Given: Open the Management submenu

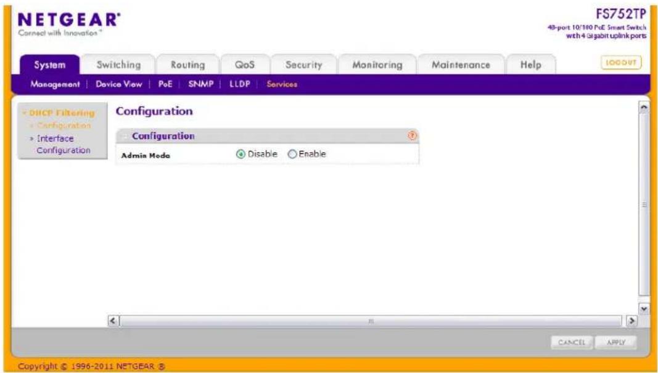Looking at the screenshot, I should pos(55,84).
